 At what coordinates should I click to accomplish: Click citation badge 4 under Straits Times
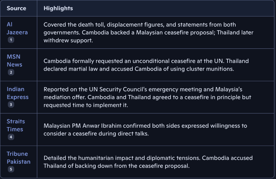(11, 137)
